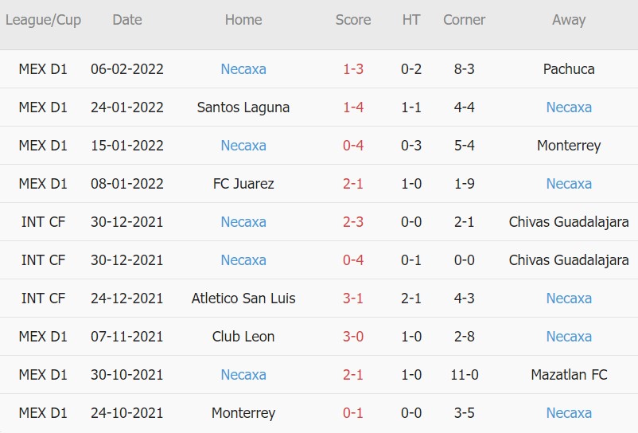Click the Away column header
The height and width of the screenshot is (433, 638).
569,20
